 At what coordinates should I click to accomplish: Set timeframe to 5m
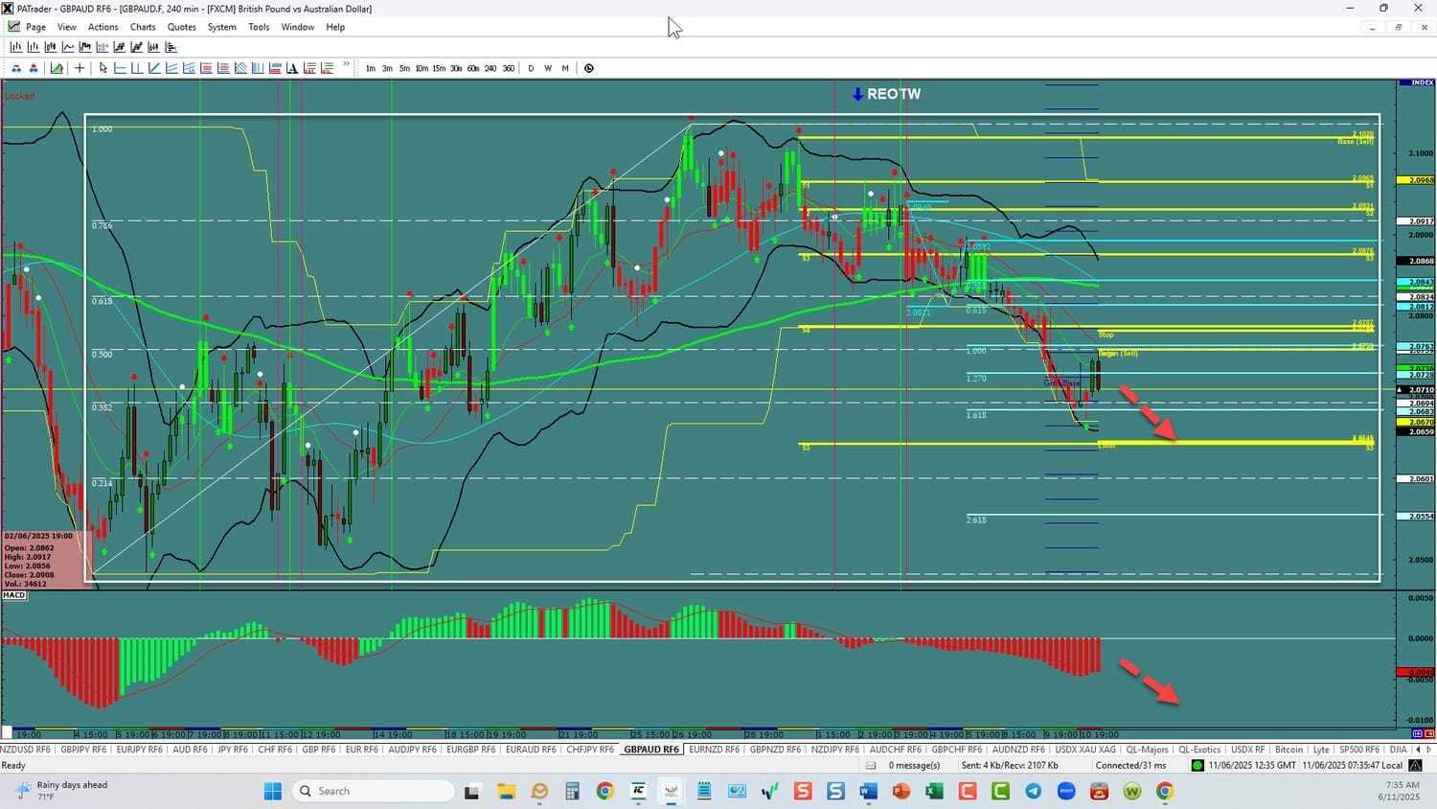click(x=404, y=68)
